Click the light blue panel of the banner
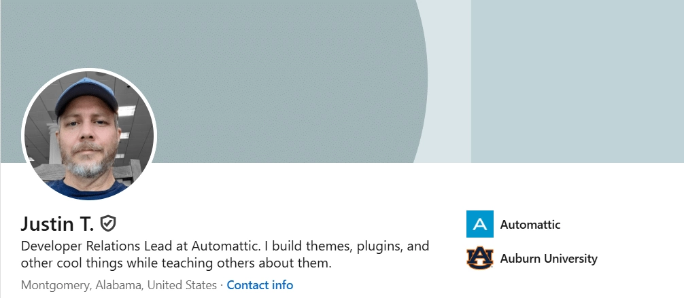The width and height of the screenshot is (684, 298). coord(577,81)
